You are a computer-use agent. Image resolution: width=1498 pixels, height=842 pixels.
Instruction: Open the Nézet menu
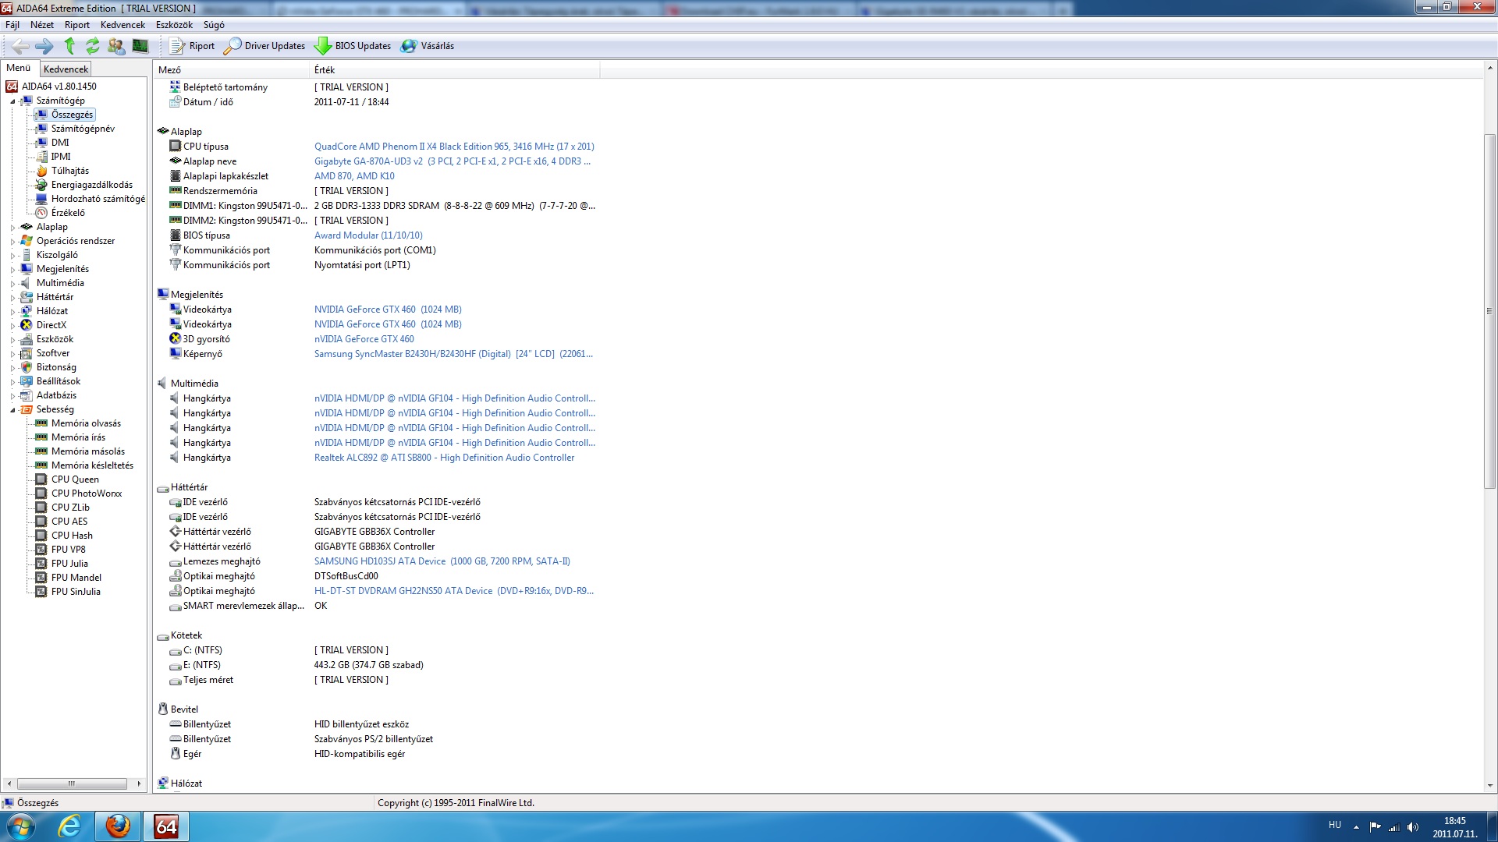click(x=42, y=25)
